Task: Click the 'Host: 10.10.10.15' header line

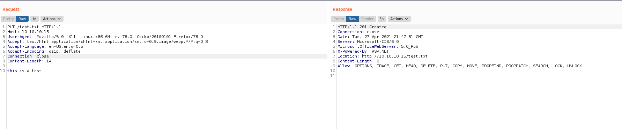Action: point(28,32)
